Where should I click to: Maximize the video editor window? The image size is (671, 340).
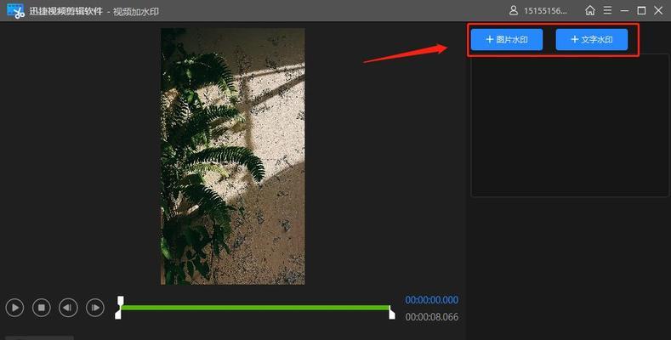[641, 11]
